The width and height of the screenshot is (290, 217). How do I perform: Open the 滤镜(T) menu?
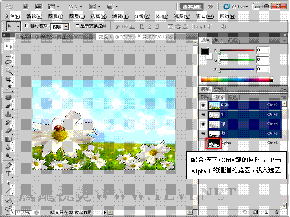click(120, 16)
